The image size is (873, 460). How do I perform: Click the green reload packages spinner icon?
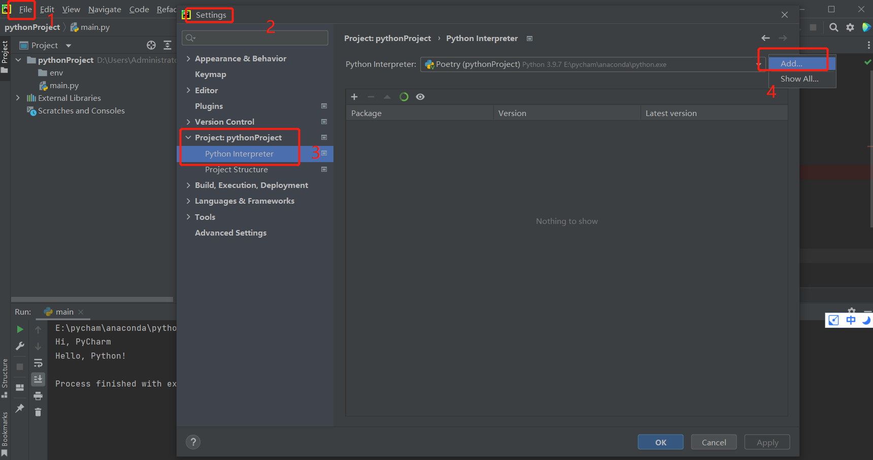404,97
